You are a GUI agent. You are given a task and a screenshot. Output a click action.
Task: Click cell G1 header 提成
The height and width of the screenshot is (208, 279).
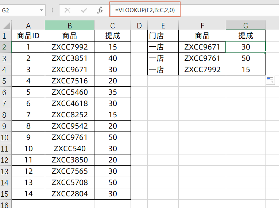click(x=245, y=36)
